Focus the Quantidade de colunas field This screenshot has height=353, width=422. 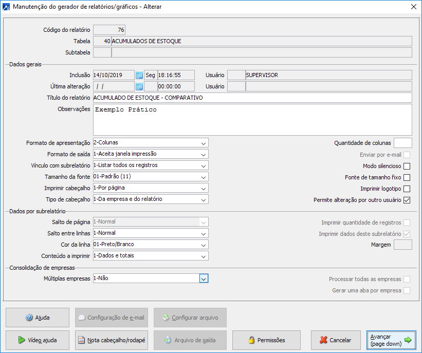402,143
